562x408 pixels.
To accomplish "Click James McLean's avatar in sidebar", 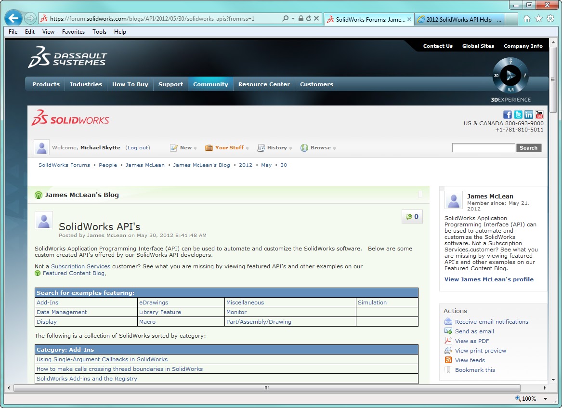I will (453, 200).
